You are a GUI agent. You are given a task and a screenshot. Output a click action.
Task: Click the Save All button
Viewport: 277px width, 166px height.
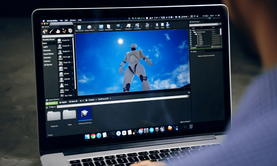[x=73, y=101]
